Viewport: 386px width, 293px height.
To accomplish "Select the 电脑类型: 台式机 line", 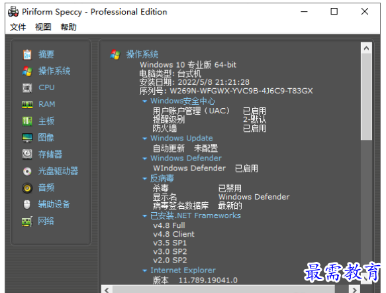I will 170,74.
